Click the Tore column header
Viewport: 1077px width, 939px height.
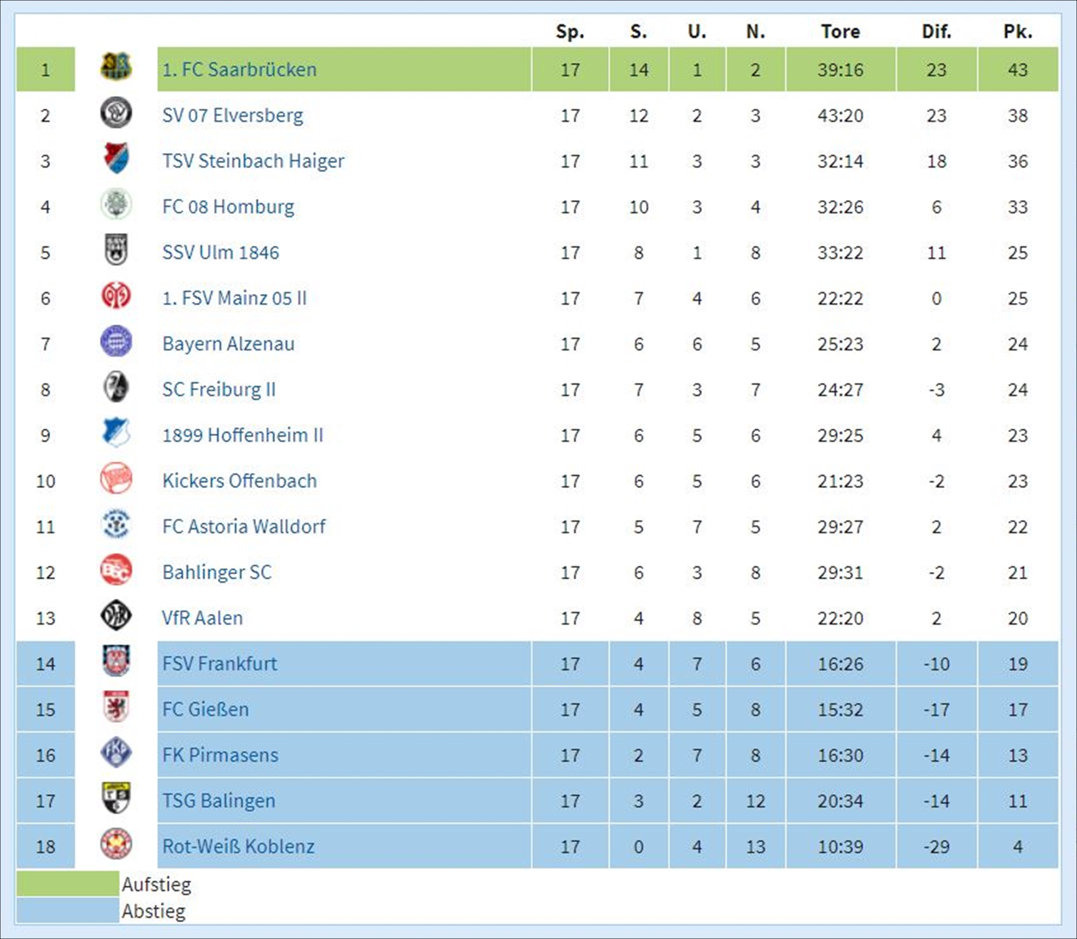pos(840,32)
